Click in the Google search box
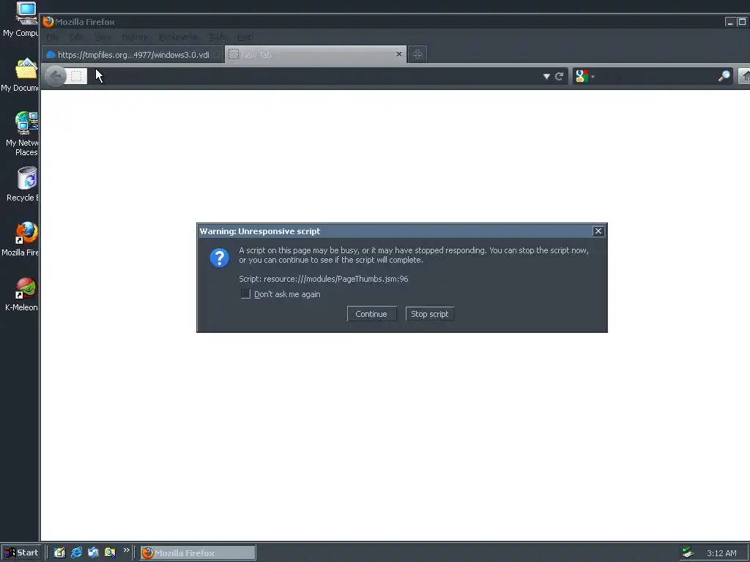The width and height of the screenshot is (750, 562). pyautogui.click(x=656, y=76)
